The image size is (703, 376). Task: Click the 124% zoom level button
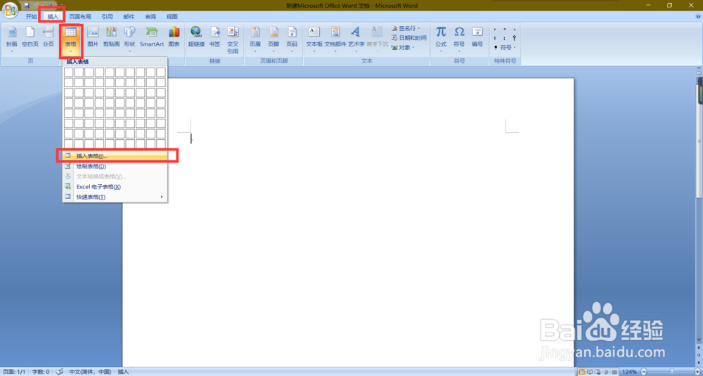[629, 372]
